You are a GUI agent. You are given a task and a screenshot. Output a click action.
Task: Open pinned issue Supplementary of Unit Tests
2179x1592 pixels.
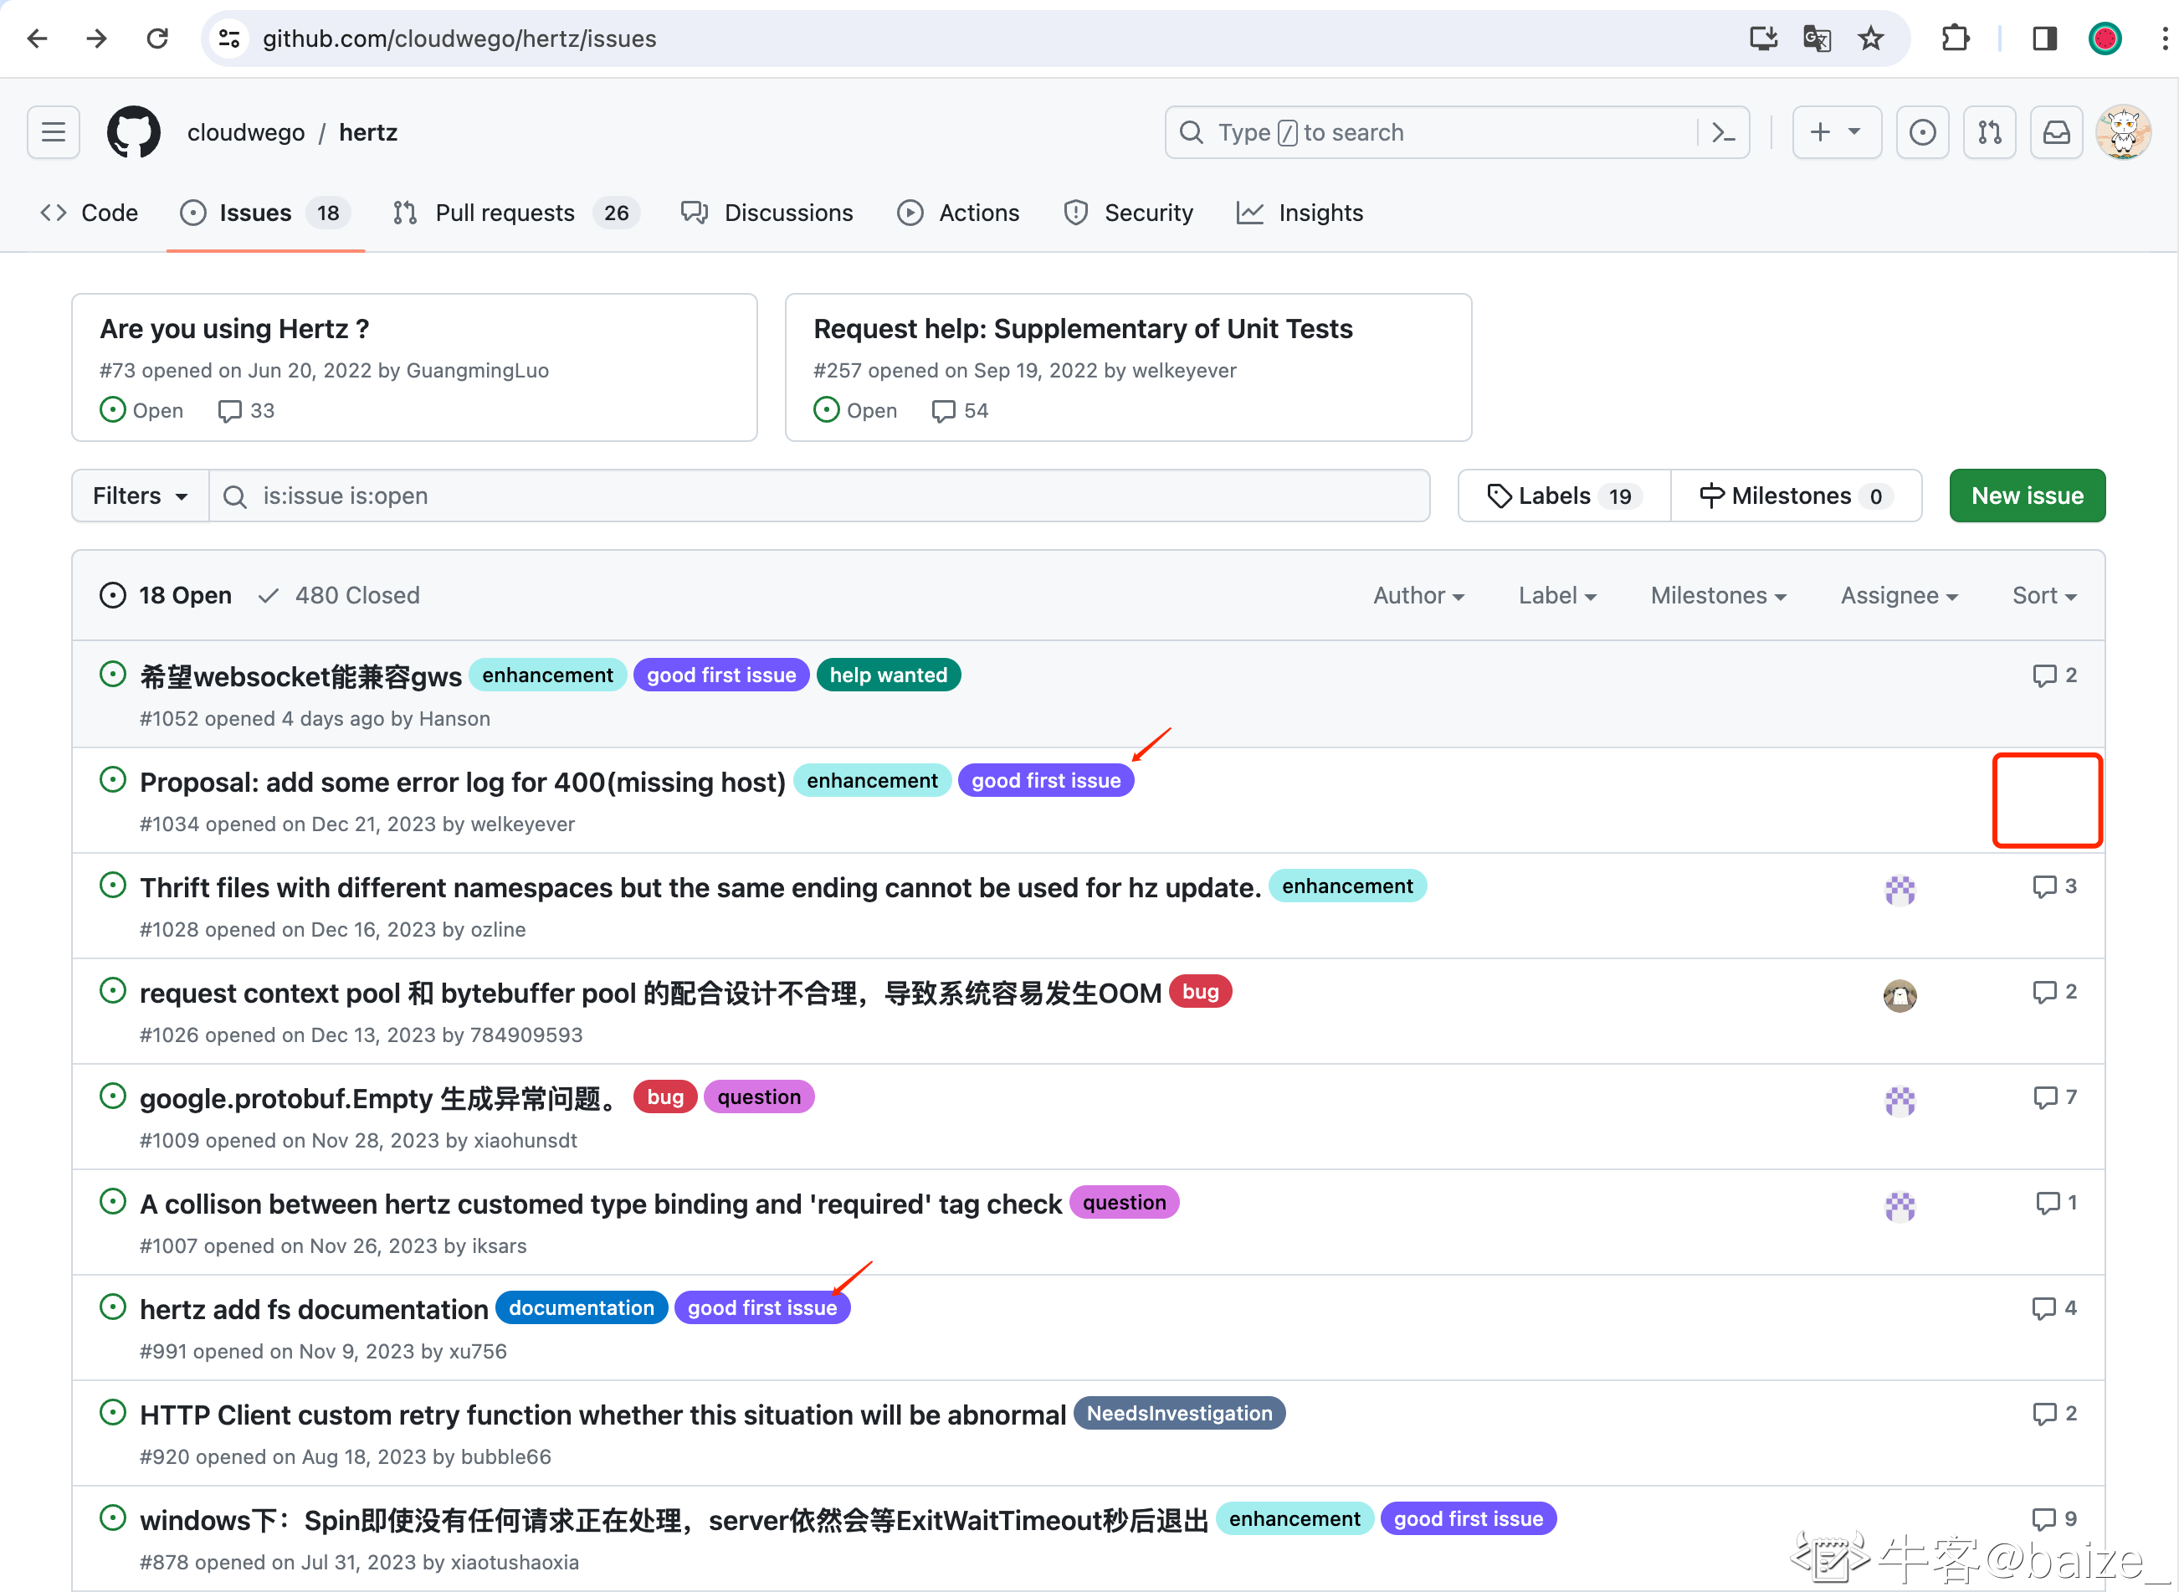coord(1083,329)
